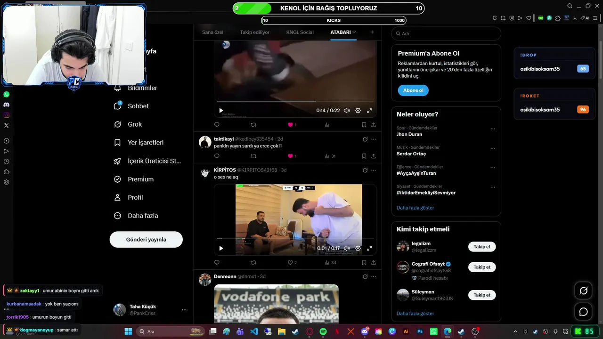Ask Grok about taktikayi's post
This screenshot has width=603, height=339.
tap(365, 139)
